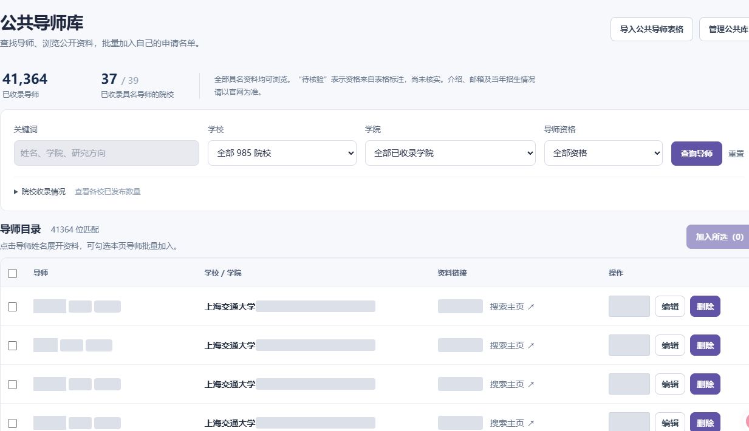Click the 导师目录 section heading

(21, 229)
